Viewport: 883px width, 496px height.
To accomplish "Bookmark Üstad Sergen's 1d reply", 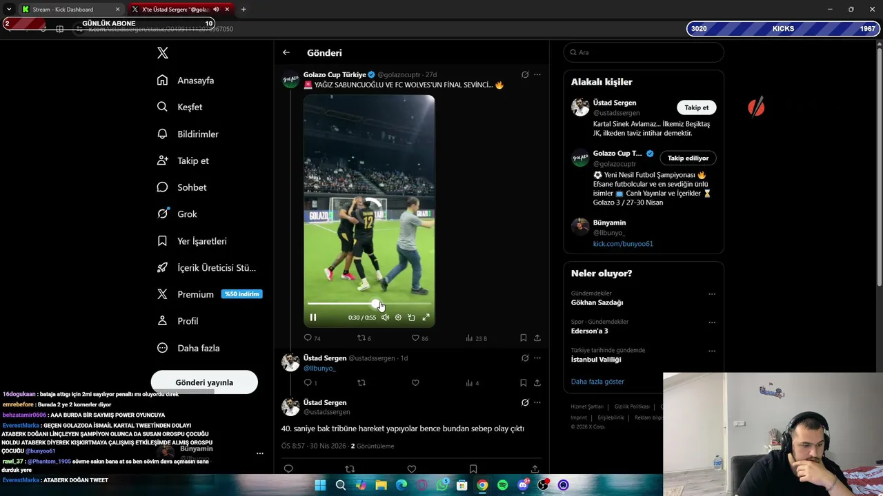I will pos(523,383).
